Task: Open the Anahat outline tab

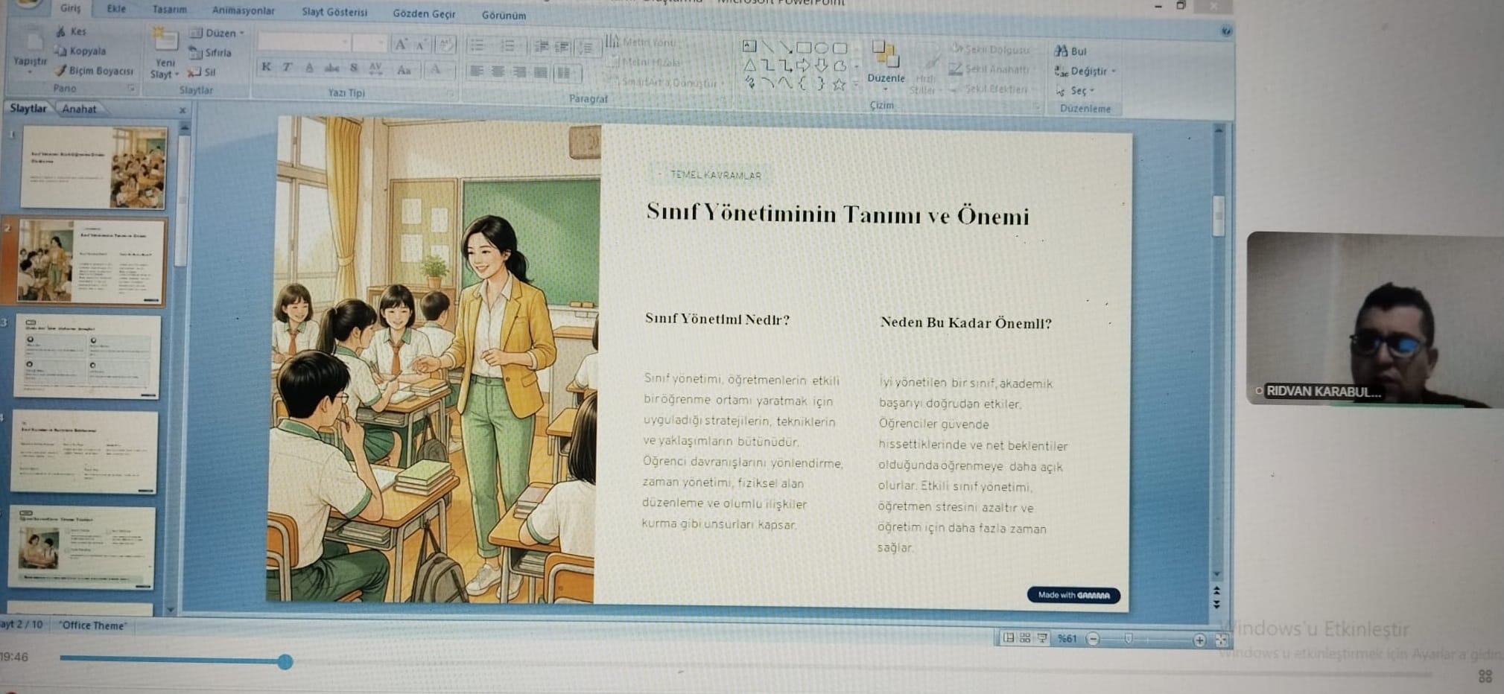Action: point(79,109)
